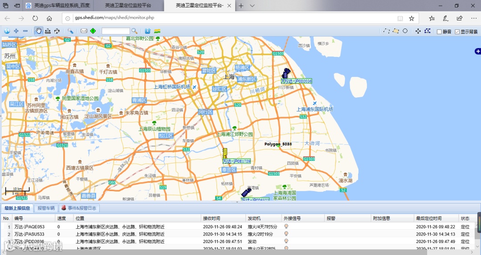Click the zoom out minus icon
Viewport: 481px width, 255px height.
point(25,31)
